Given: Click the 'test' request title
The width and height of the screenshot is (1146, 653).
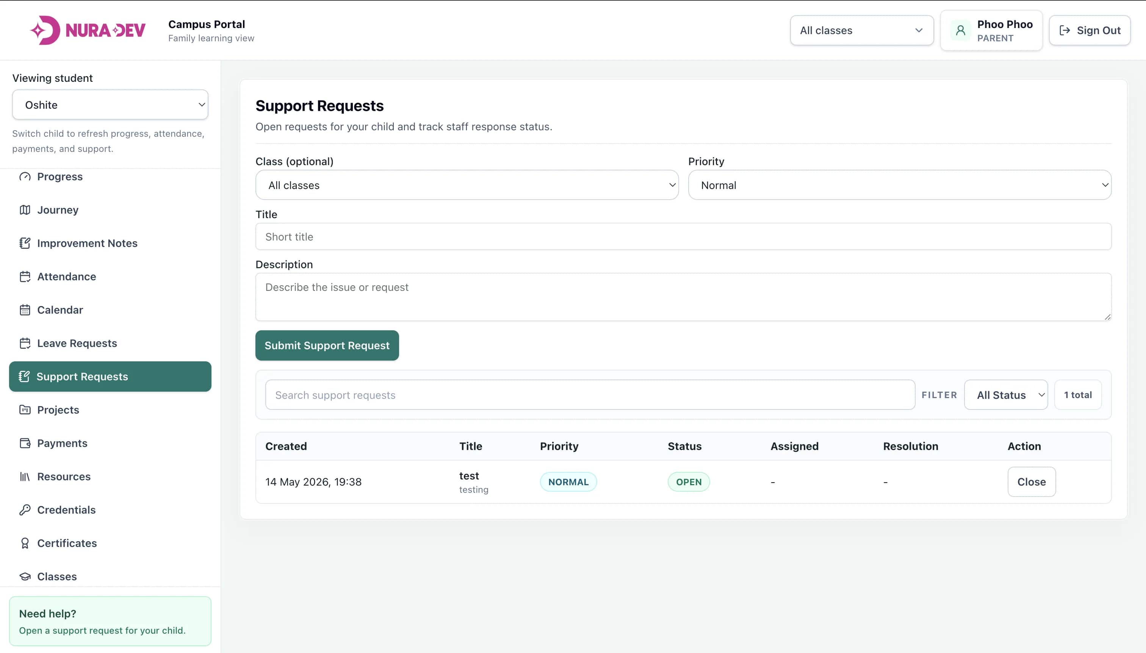Looking at the screenshot, I should coord(469,476).
